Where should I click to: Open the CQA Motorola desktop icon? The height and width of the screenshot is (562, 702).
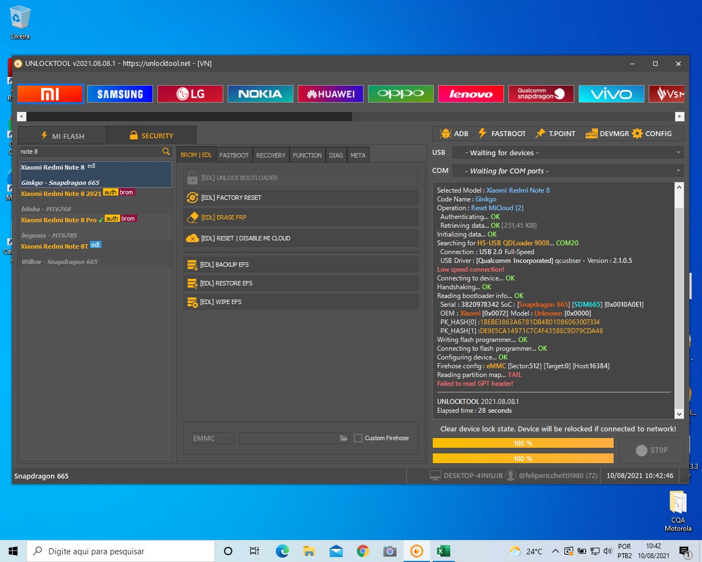tap(678, 512)
